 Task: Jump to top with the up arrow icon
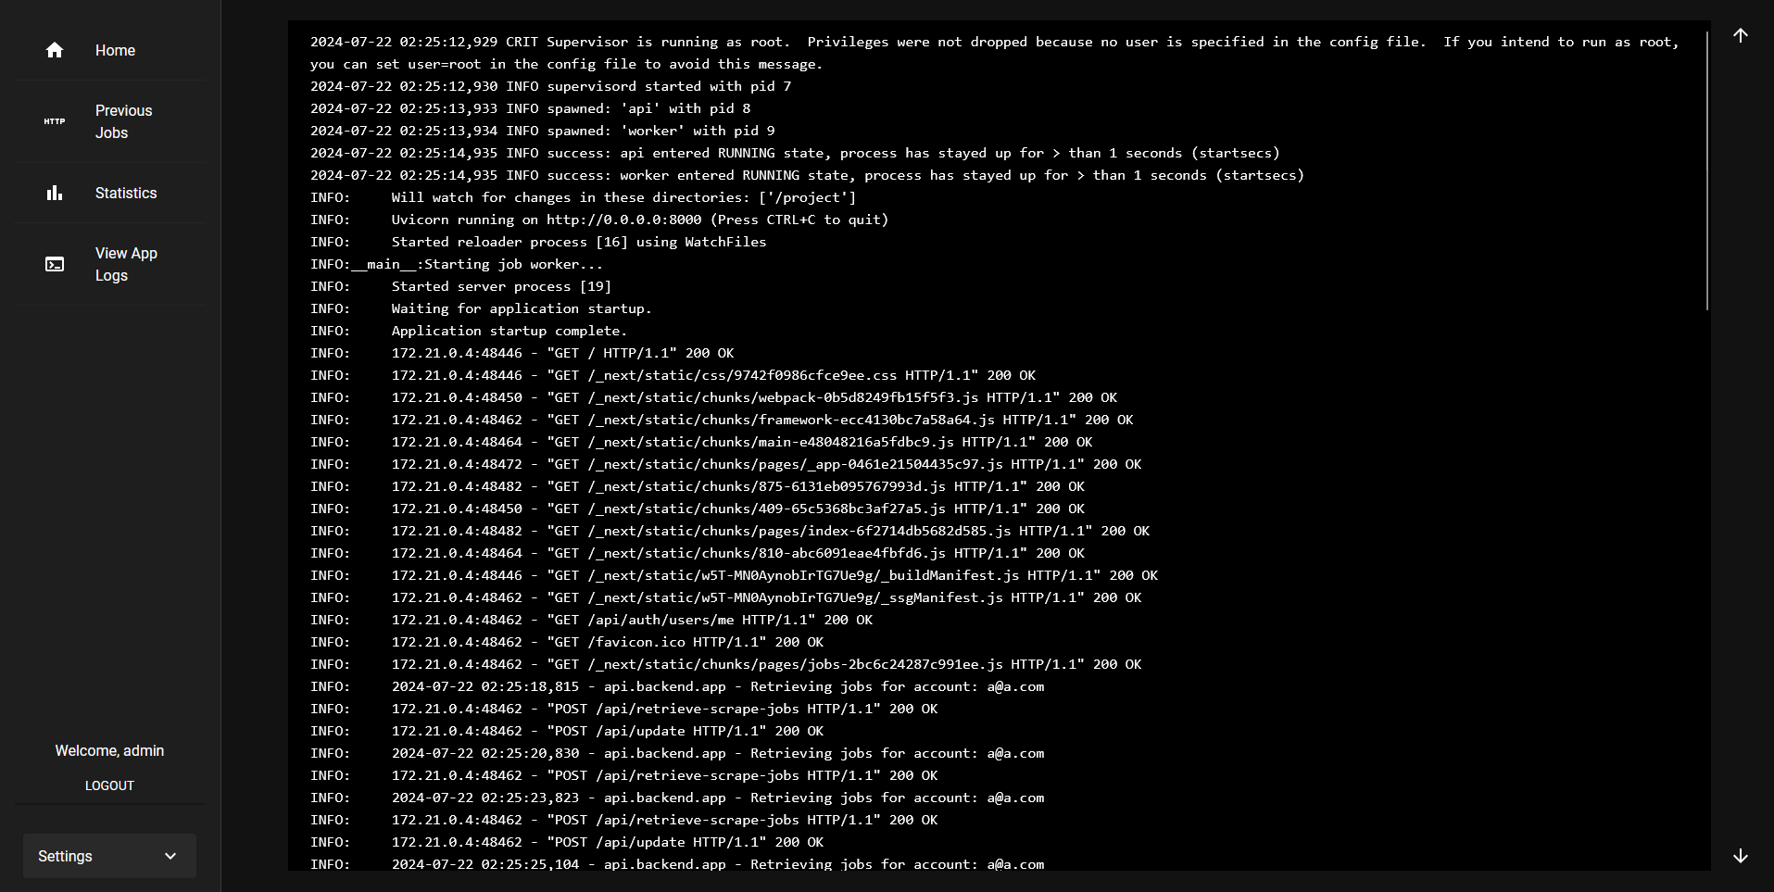click(x=1741, y=35)
